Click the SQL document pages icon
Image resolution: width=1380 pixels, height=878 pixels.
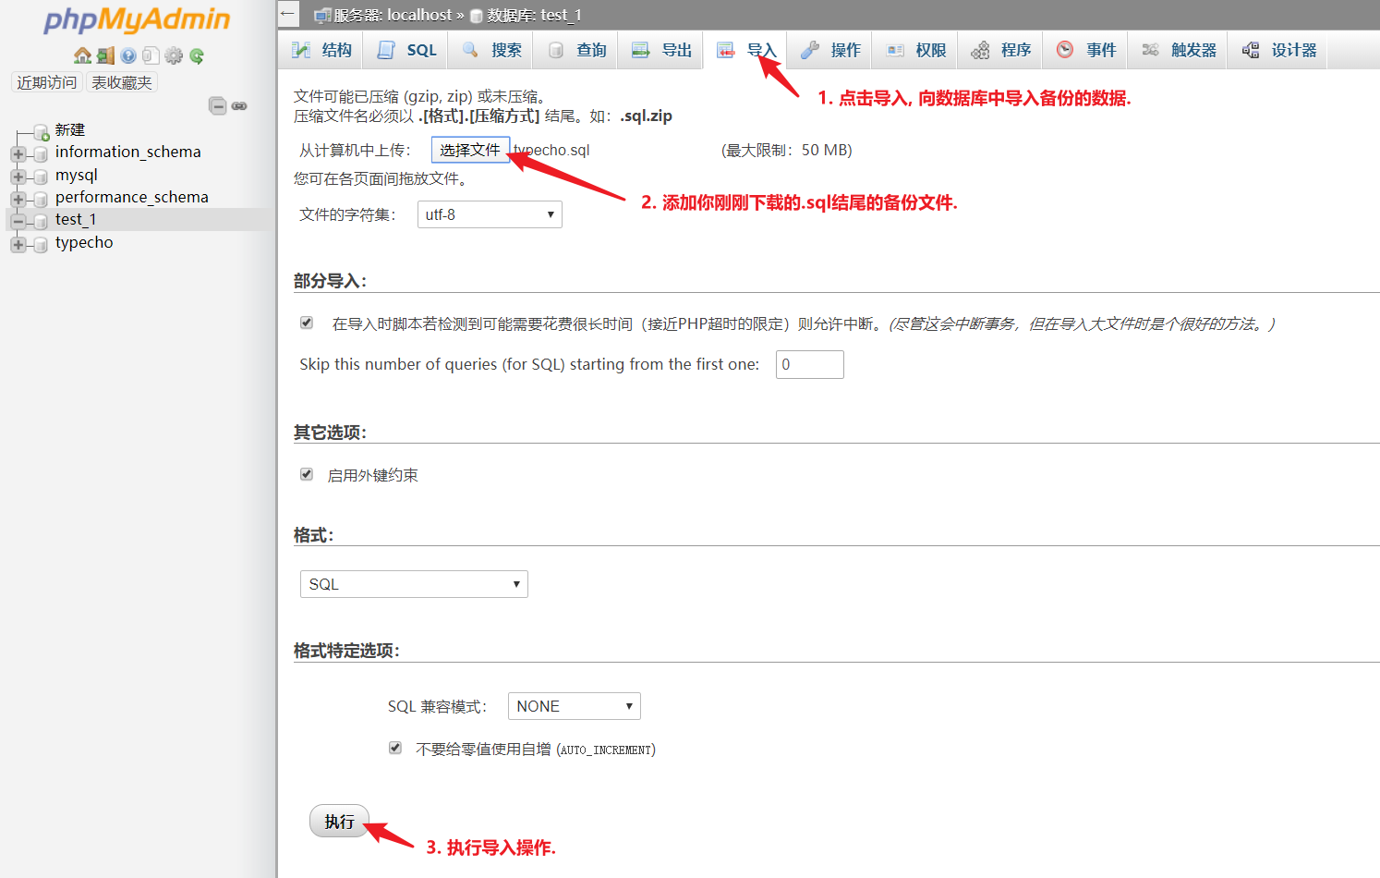[x=151, y=55]
